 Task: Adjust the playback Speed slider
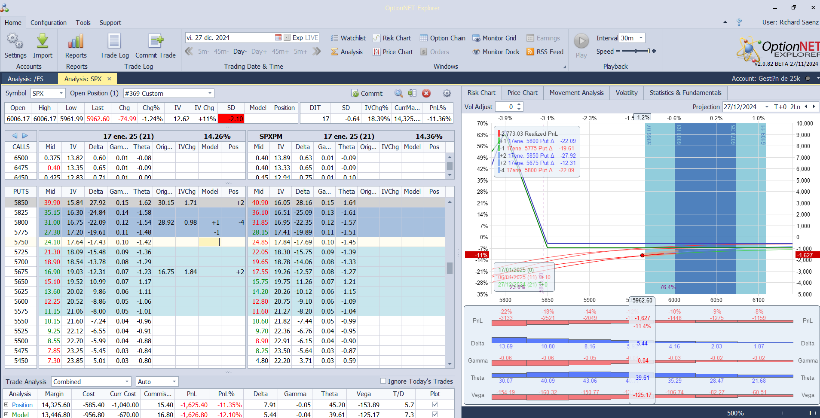(x=636, y=51)
